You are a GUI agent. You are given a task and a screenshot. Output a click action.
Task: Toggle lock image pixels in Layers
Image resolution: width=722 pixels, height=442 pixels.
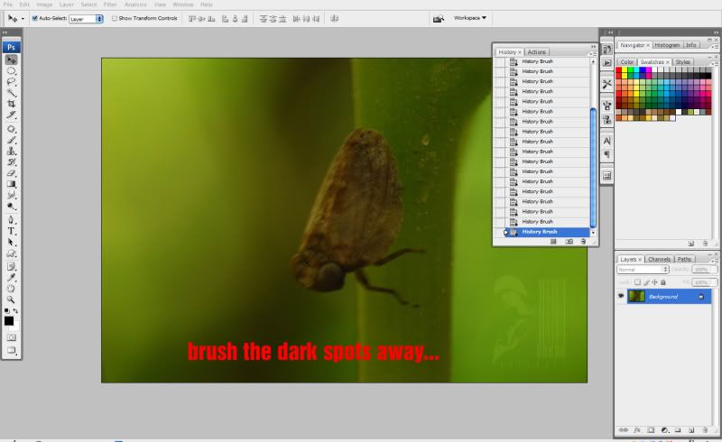(646, 282)
